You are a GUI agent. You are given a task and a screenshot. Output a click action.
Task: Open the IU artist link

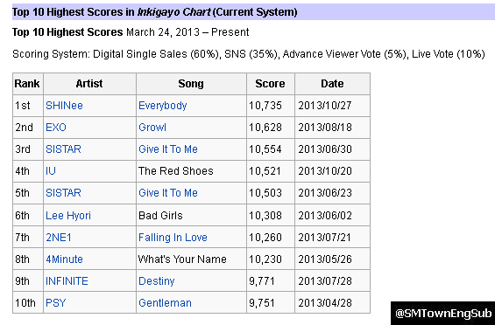coord(51,170)
